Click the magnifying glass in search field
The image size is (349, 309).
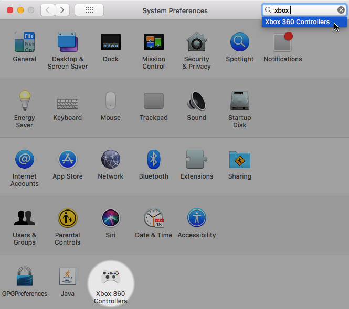click(268, 10)
